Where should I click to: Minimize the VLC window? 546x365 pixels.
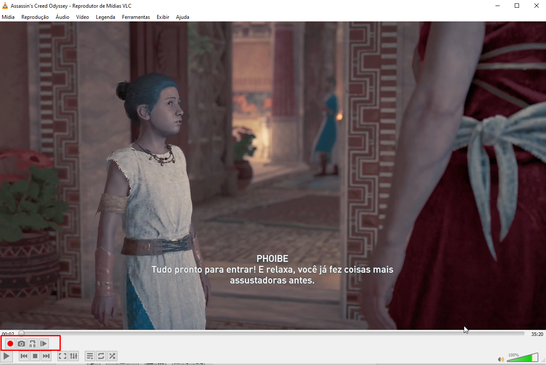(x=497, y=6)
